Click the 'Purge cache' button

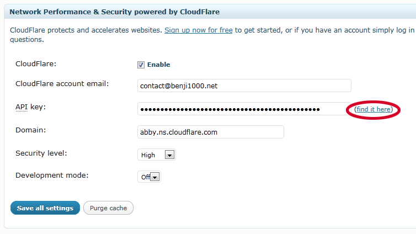click(x=108, y=208)
